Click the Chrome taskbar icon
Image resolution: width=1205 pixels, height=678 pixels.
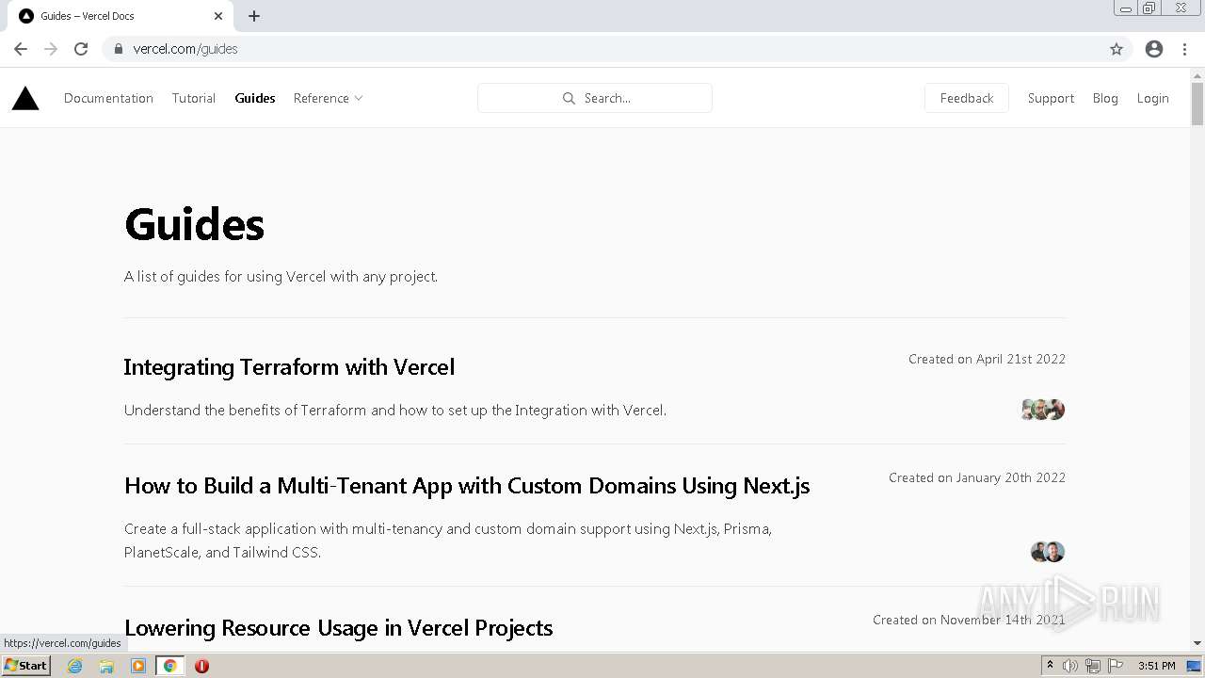(170, 666)
